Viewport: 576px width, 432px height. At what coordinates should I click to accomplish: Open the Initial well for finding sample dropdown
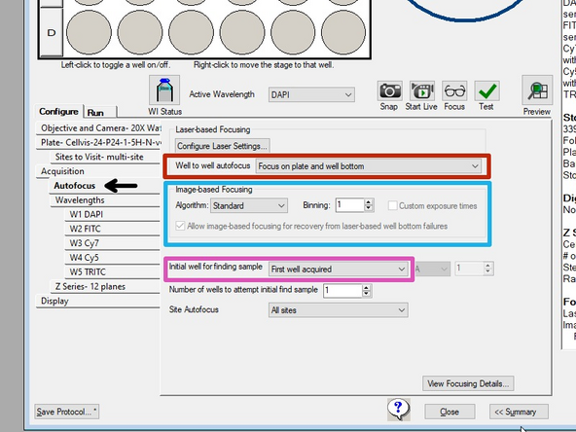(338, 270)
